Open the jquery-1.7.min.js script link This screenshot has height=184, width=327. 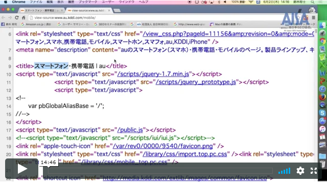(153, 74)
